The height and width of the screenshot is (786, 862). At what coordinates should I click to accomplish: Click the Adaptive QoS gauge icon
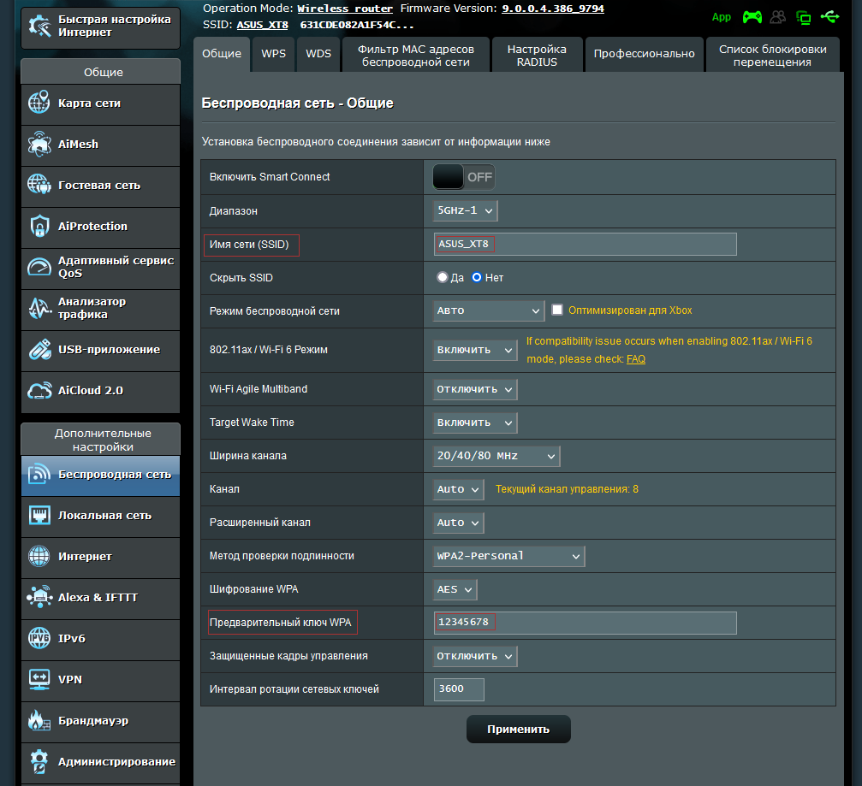click(x=39, y=267)
